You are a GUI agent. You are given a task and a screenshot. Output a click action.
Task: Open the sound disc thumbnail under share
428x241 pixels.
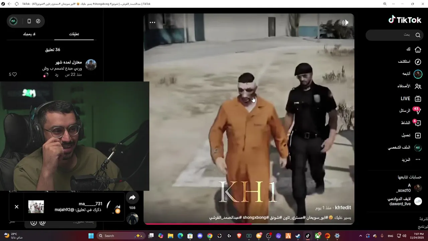[132, 218]
